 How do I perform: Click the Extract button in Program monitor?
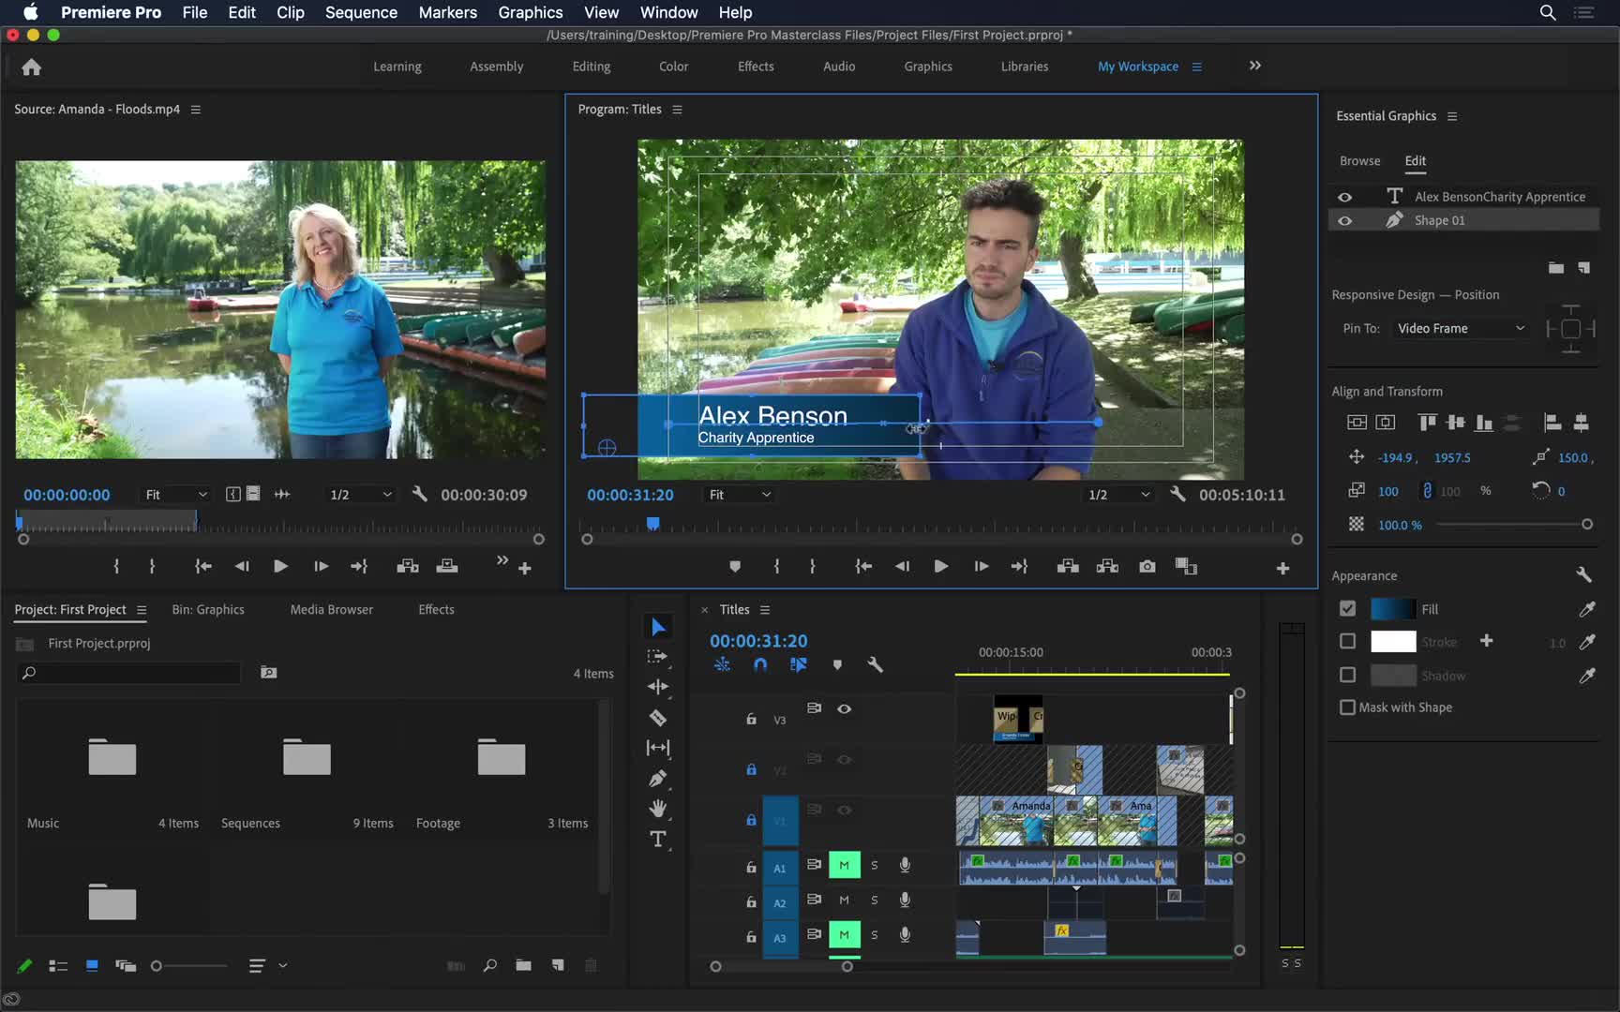(1107, 566)
